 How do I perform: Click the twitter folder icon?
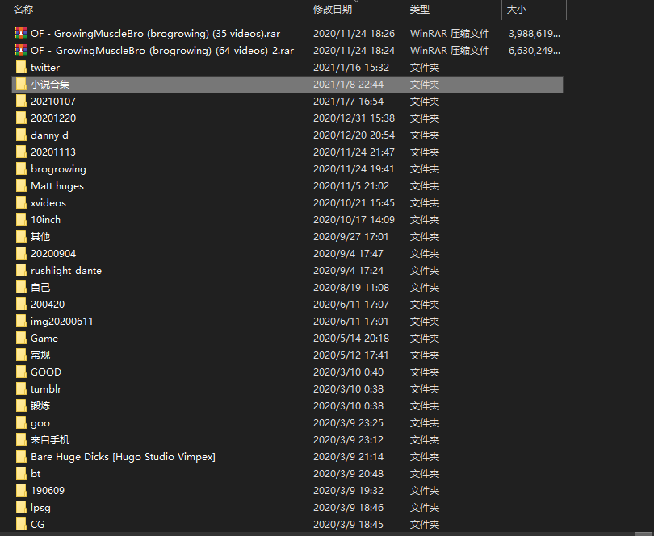pyautogui.click(x=21, y=68)
